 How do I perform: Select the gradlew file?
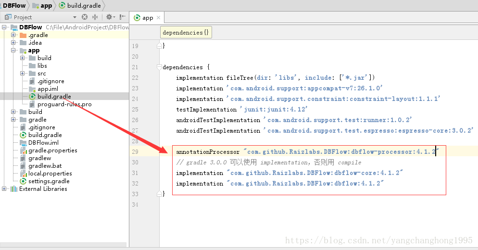pos(39,158)
